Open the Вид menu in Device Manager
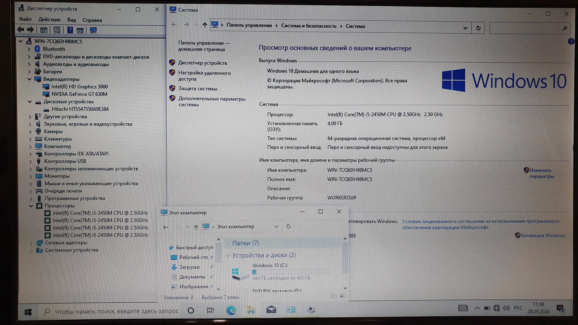 [x=71, y=20]
